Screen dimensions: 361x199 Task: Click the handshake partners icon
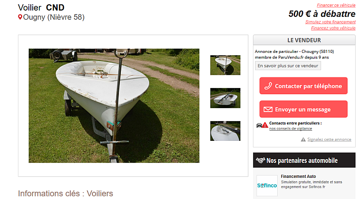coord(260,160)
